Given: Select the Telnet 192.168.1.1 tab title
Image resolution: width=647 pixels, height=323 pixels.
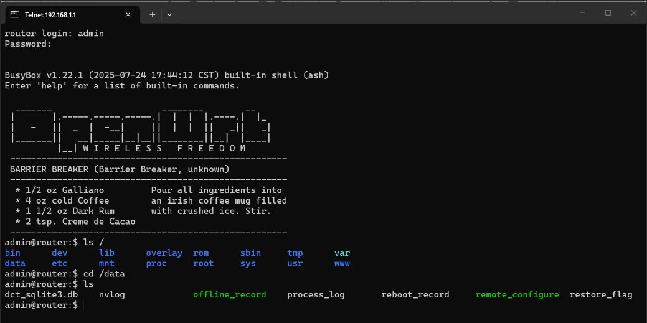Looking at the screenshot, I should pyautogui.click(x=55, y=14).
